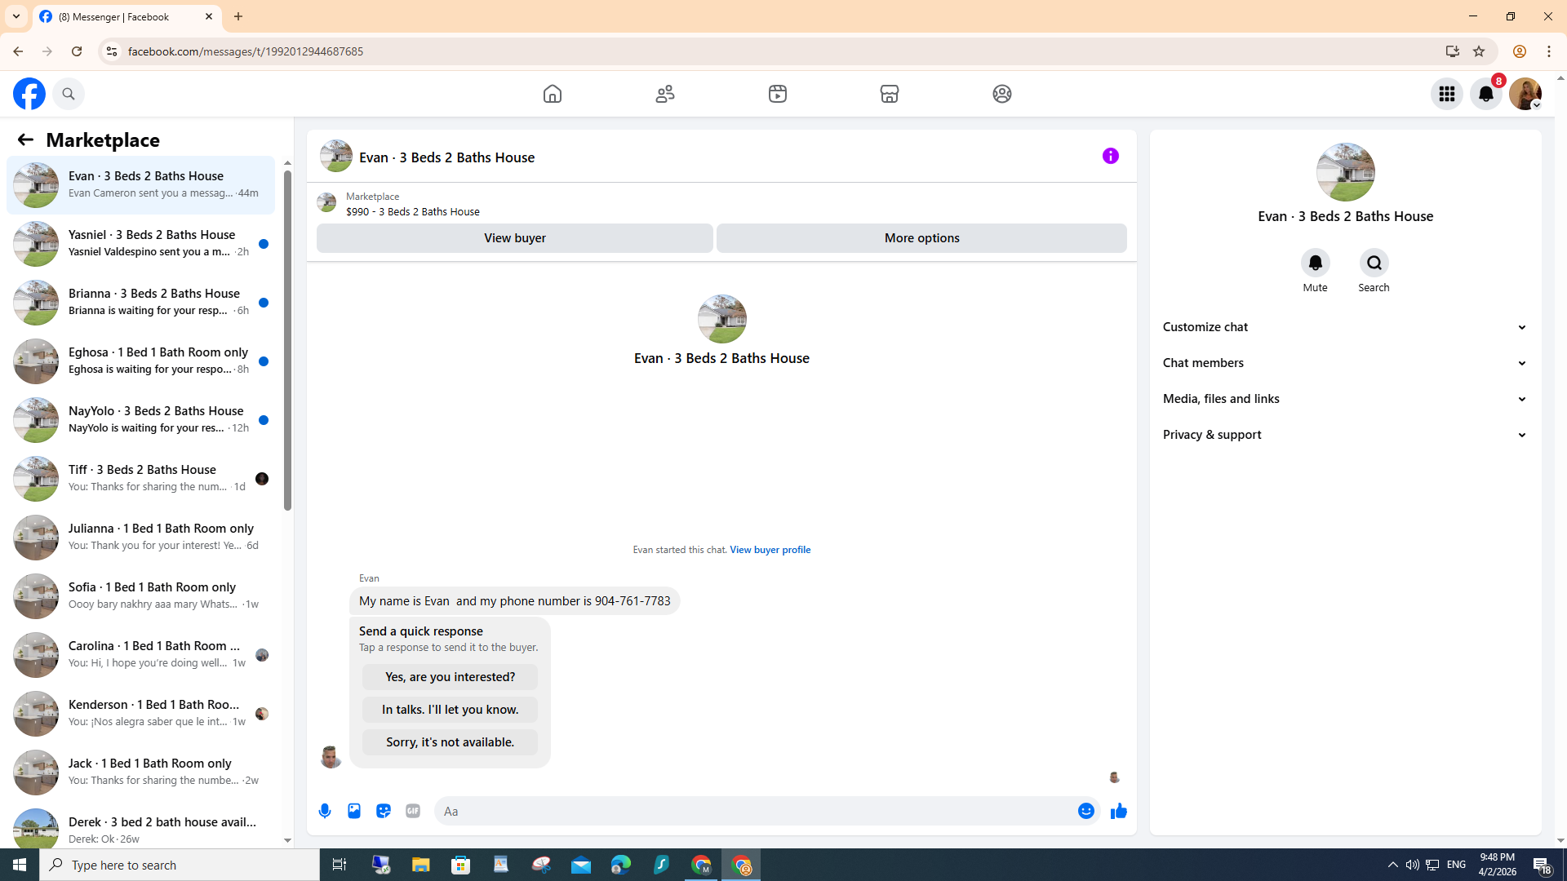The image size is (1567, 881).
Task: Open the tab search dropdown arrow
Action: (x=16, y=16)
